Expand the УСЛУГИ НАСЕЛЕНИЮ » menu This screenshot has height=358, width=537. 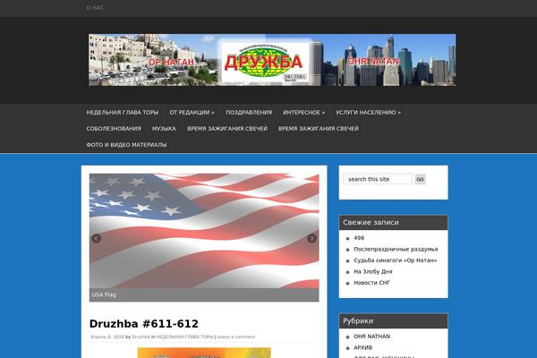pyautogui.click(x=368, y=113)
